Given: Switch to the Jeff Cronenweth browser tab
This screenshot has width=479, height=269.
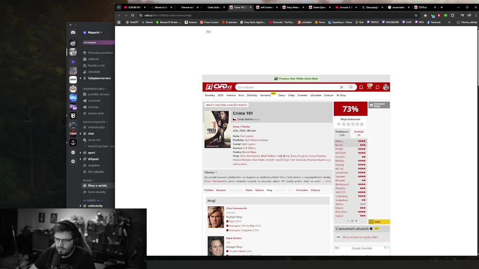Looking at the screenshot, I should click(267, 7).
